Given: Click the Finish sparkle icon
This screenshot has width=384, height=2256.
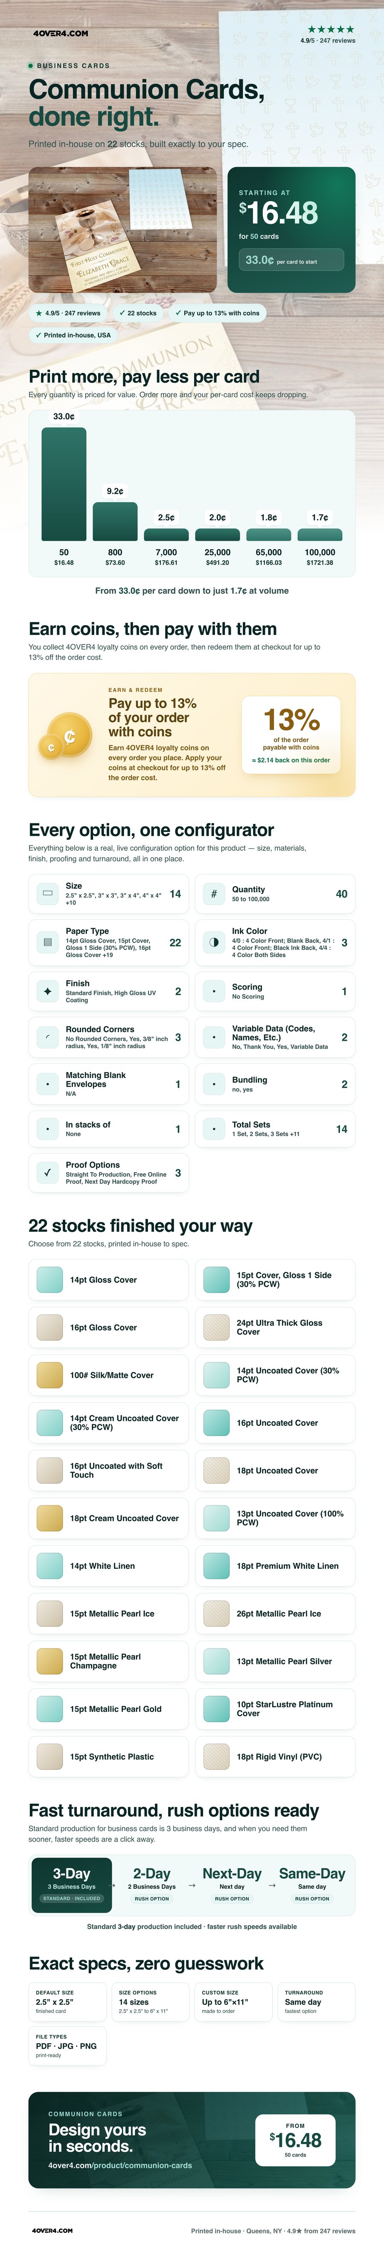Looking at the screenshot, I should tap(47, 991).
